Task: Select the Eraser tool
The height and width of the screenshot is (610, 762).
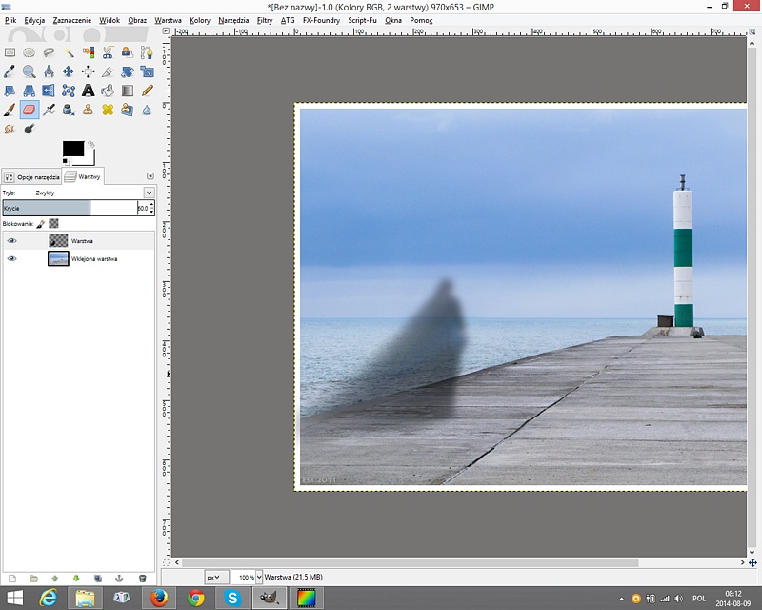Action: (x=30, y=110)
